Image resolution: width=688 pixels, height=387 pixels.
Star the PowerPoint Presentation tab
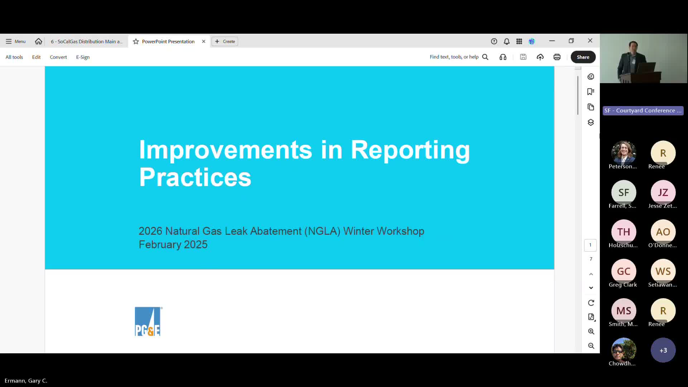tap(136, 42)
